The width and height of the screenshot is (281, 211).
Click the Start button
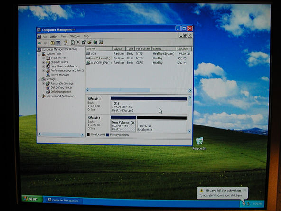tap(32, 199)
